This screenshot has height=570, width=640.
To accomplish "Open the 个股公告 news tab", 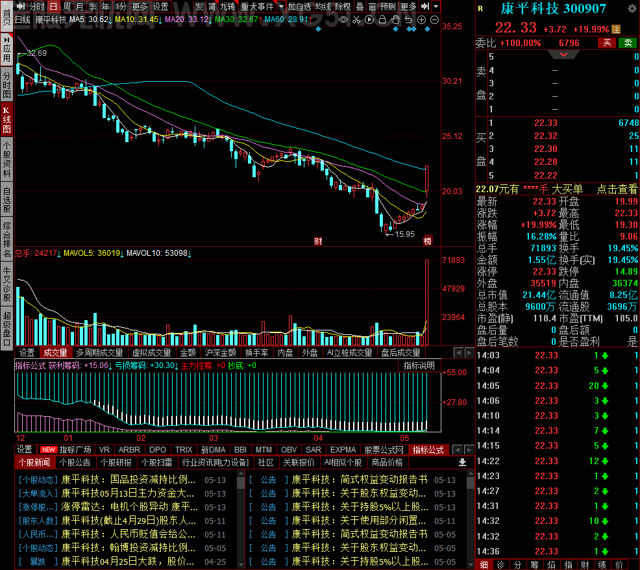I will point(75,462).
